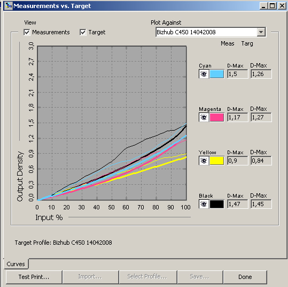Click the Cyan measured D-Max field 1,5
This screenshot has height=287, width=288.
point(237,74)
